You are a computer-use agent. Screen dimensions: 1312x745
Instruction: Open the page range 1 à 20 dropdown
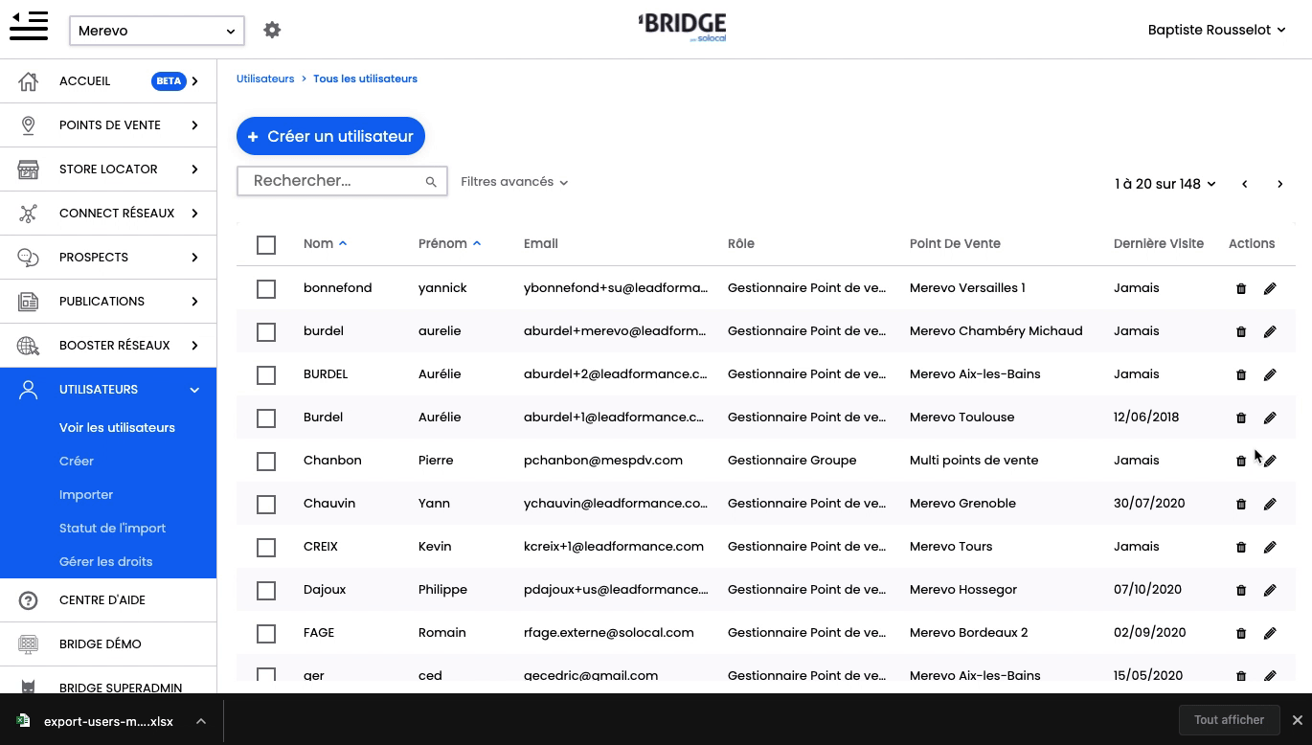pyautogui.click(x=1165, y=184)
